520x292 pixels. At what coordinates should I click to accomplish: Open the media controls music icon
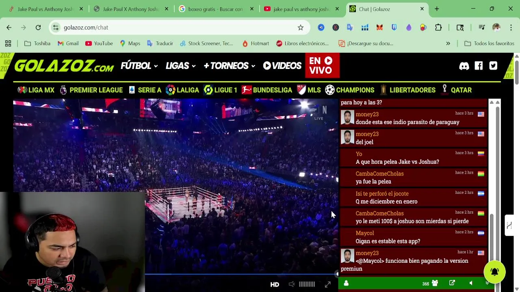click(482, 28)
